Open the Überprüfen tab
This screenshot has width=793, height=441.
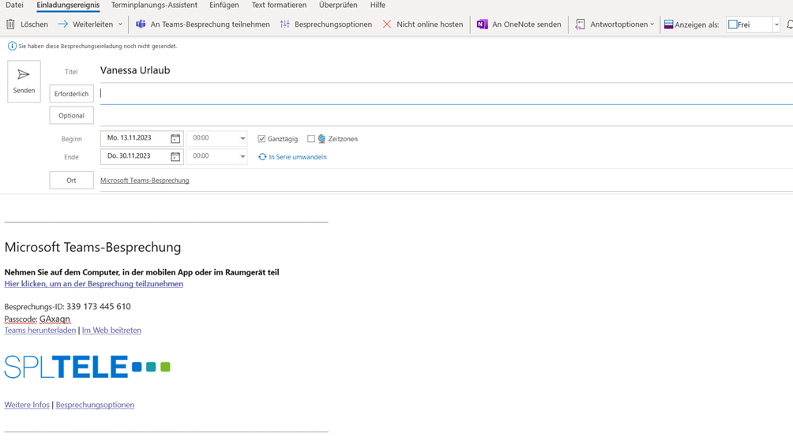pyautogui.click(x=338, y=5)
